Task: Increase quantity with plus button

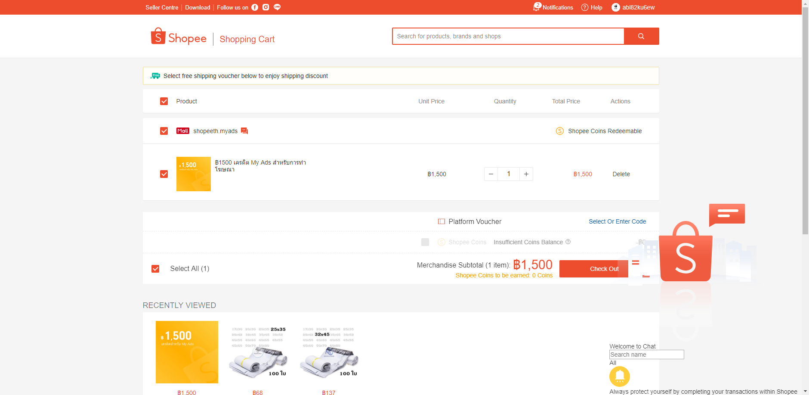Action: pos(526,174)
